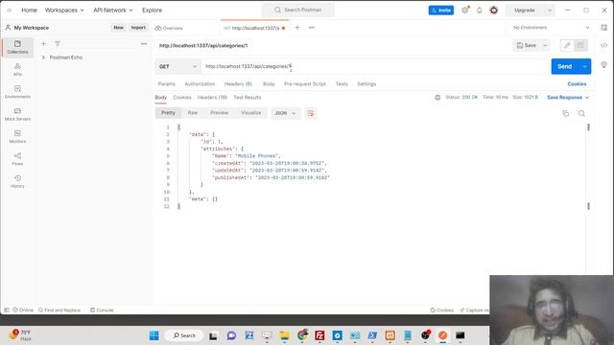This screenshot has height=345, width=614.
Task: Open the JSON format dropdown
Action: (285, 113)
